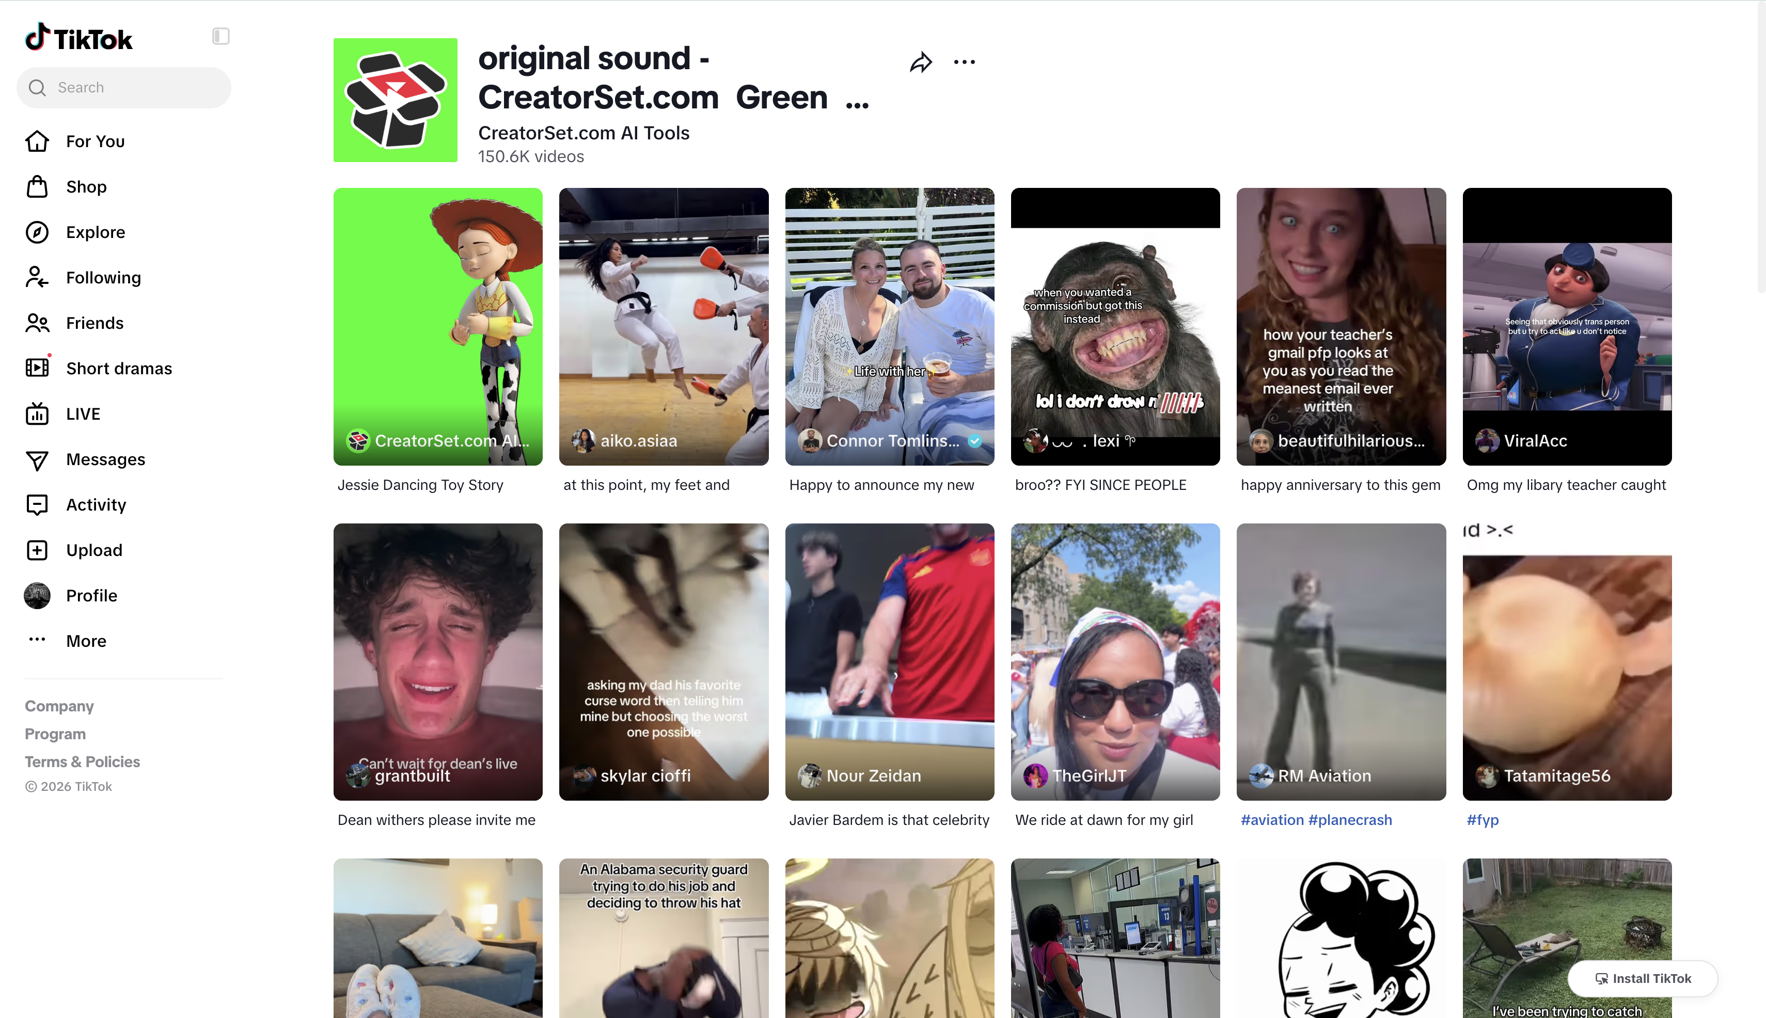
Task: Open the Friends icon
Action: [x=37, y=323]
